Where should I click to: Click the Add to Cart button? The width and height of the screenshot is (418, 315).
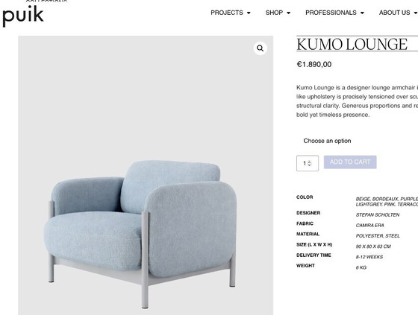(x=350, y=162)
